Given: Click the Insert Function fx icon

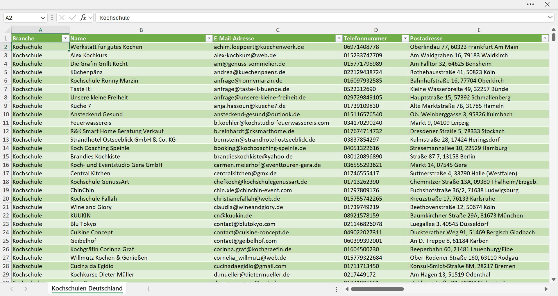Looking at the screenshot, I should (x=83, y=18).
